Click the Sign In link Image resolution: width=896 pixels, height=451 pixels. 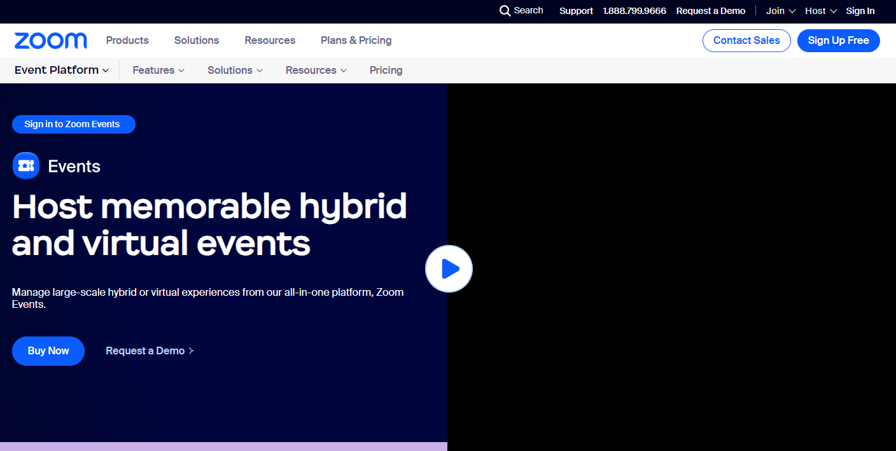point(860,11)
